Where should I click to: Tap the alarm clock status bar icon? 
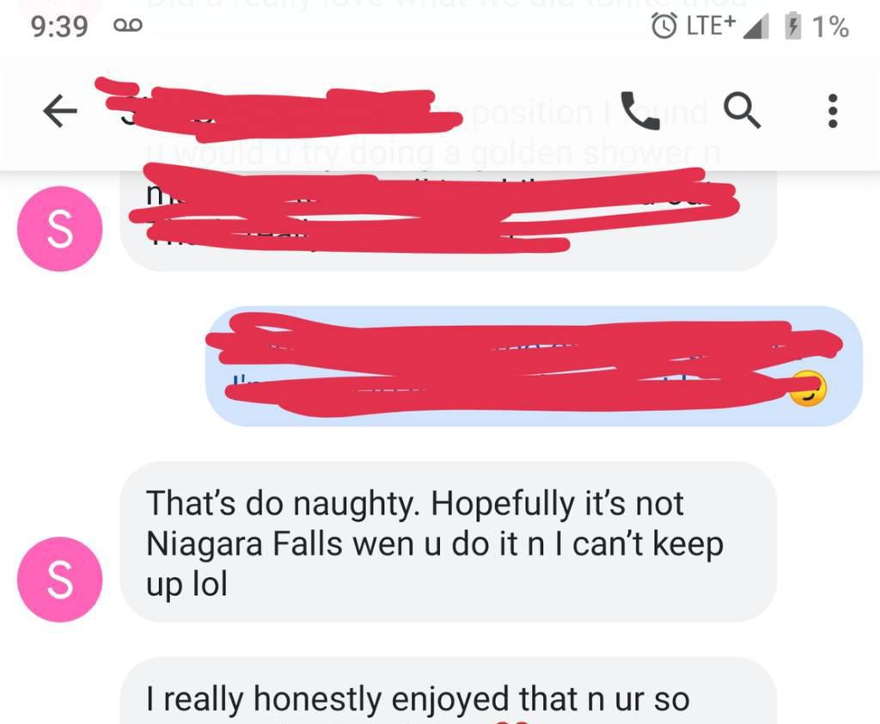point(664,26)
